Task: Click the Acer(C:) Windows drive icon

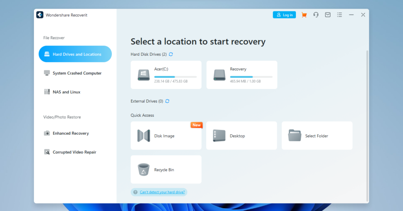Action: (x=144, y=75)
